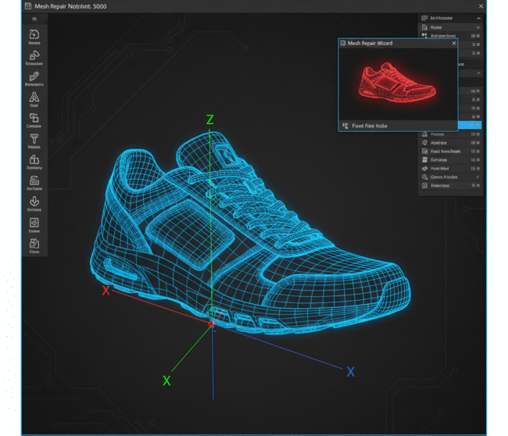508x436 pixels.
Task: Click the overlapping squares tool icon
Action: click(34, 118)
